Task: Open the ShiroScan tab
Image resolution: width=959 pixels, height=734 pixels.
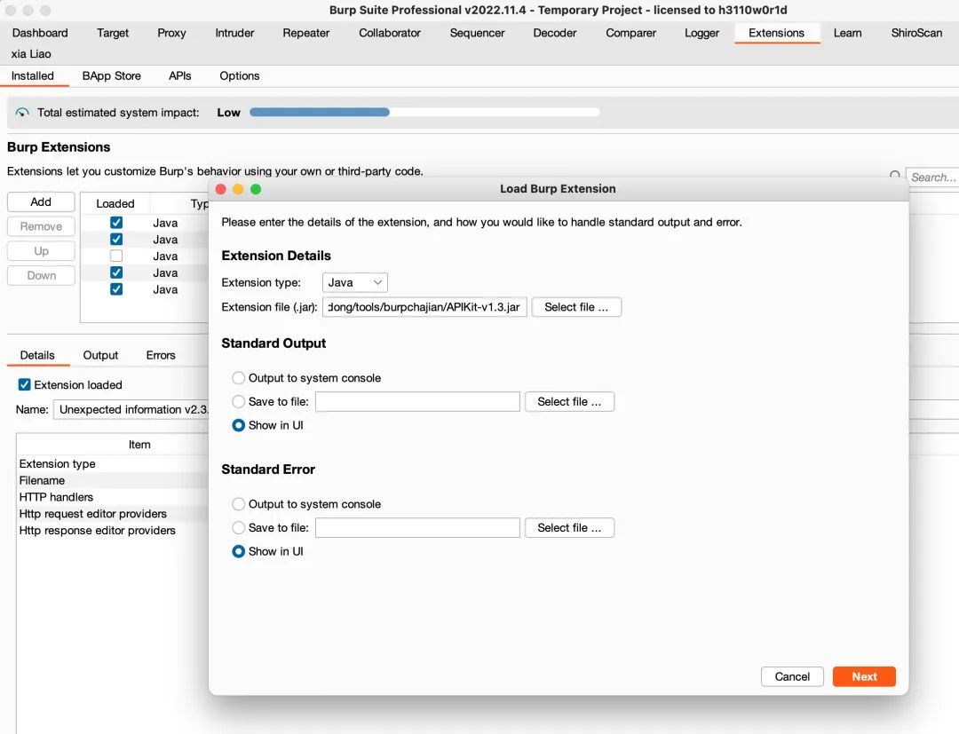Action: (916, 33)
